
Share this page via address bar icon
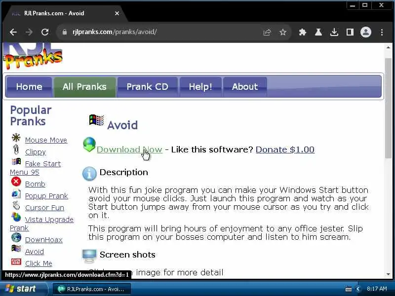267,32
